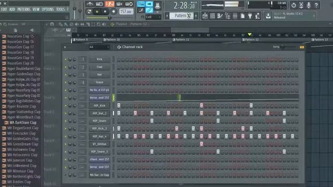Screen dimensions: 333x187
Task: Open the ADD menu
Action: point(12,9)
